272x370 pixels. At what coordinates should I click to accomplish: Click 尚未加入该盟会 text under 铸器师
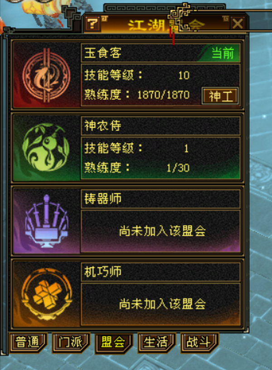162,231
